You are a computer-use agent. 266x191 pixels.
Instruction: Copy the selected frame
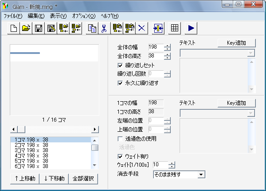(92, 28)
